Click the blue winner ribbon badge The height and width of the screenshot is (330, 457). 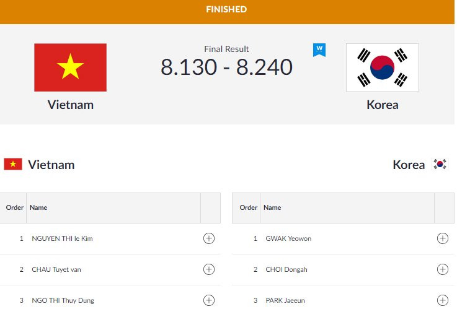pos(319,50)
